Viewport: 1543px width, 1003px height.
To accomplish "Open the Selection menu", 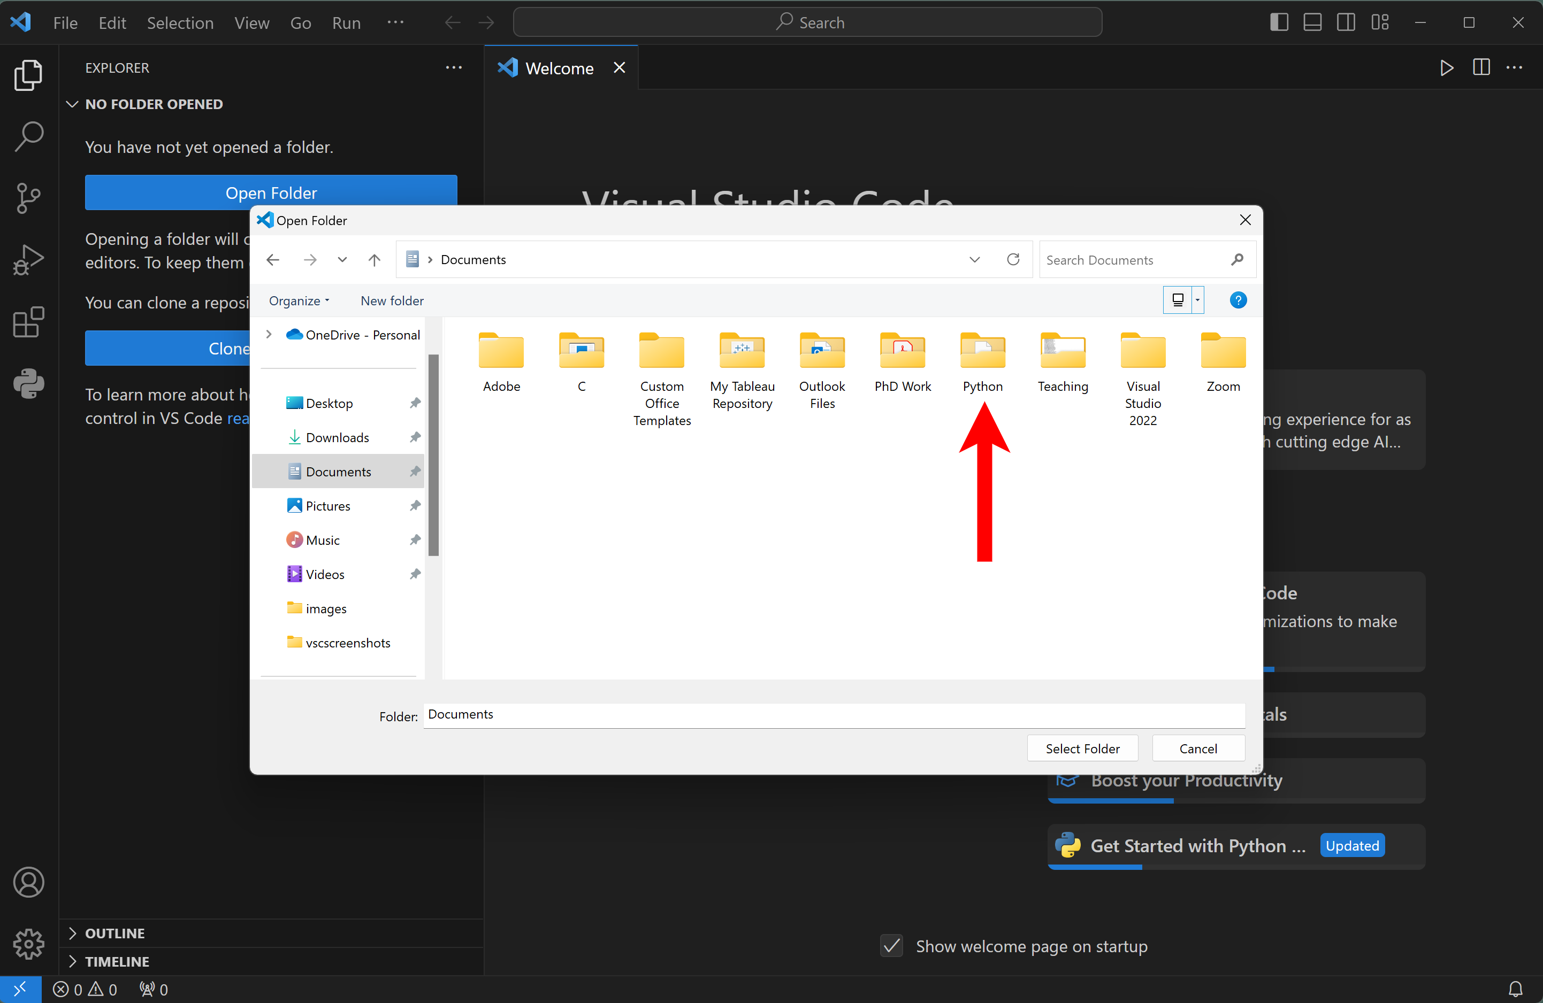I will pyautogui.click(x=180, y=22).
